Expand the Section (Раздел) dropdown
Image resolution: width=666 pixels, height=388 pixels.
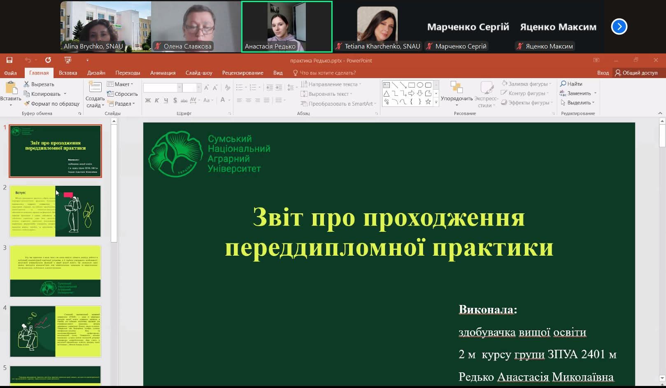121,104
